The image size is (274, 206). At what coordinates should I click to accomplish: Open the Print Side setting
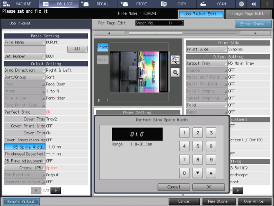coord(207,49)
